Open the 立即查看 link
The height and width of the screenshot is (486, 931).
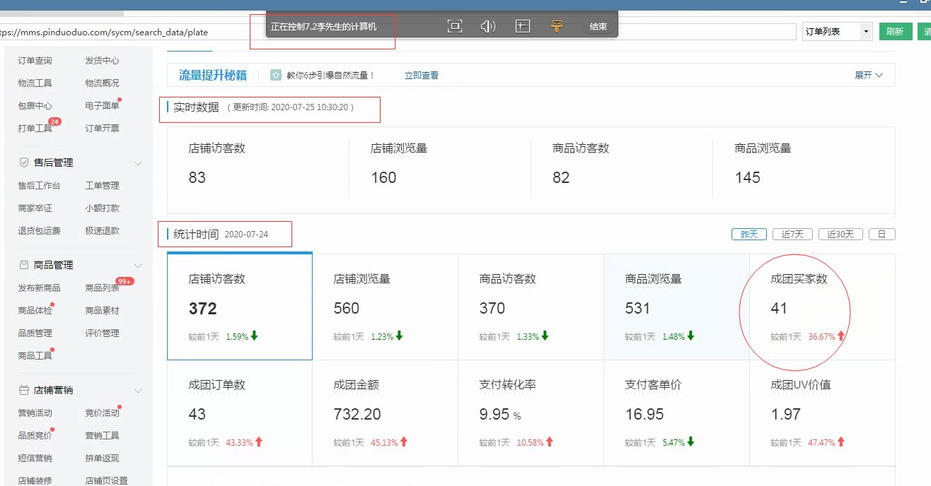(422, 75)
